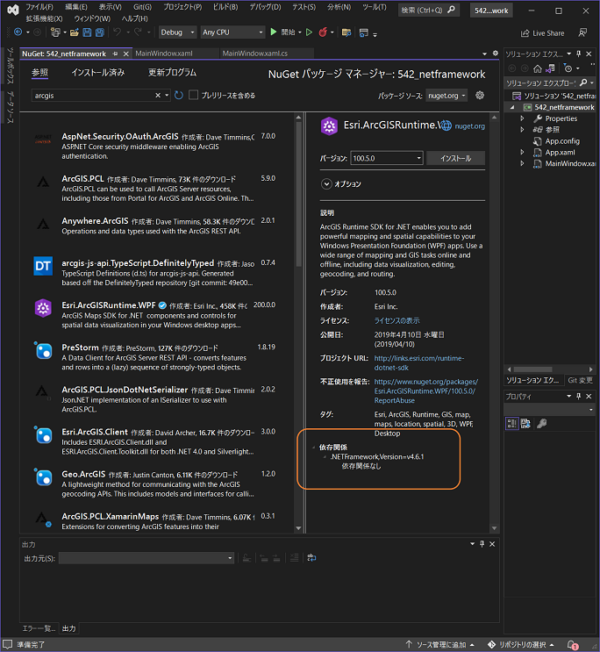Click Add to Source Control in the status bar
Viewport: 600px width, 652px height.
[x=440, y=644]
